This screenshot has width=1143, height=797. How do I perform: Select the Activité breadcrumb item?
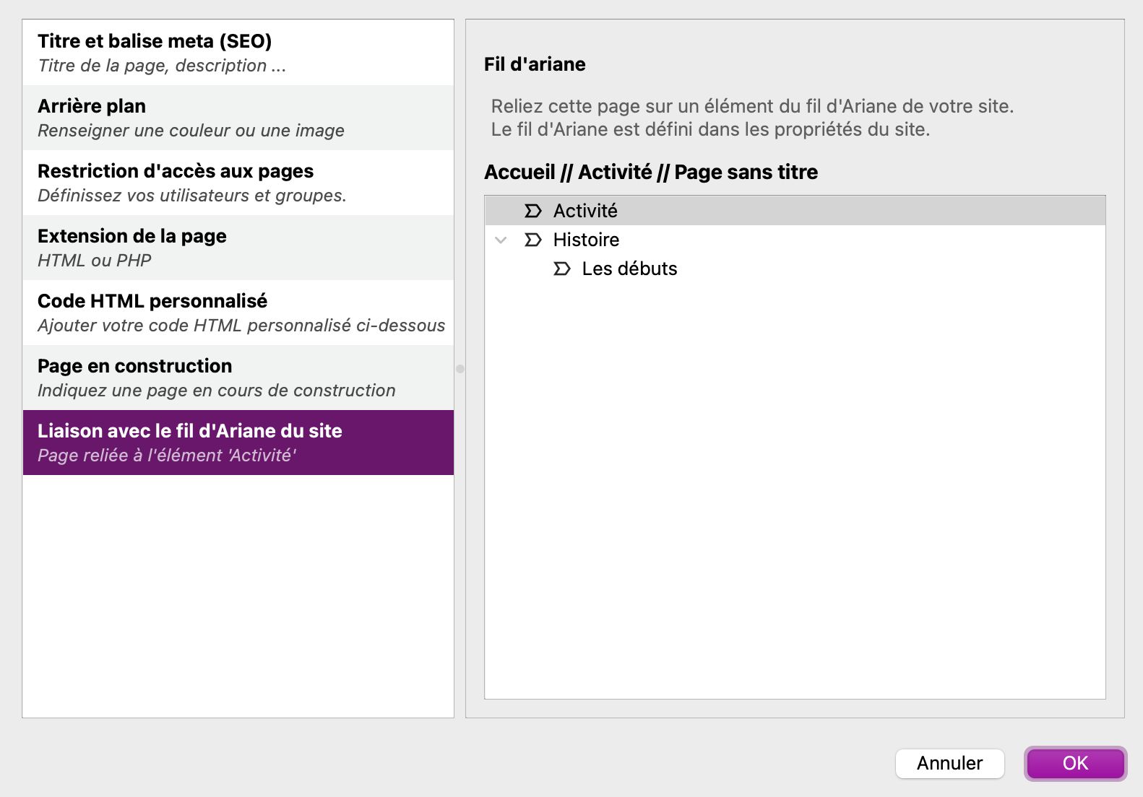pyautogui.click(x=585, y=211)
